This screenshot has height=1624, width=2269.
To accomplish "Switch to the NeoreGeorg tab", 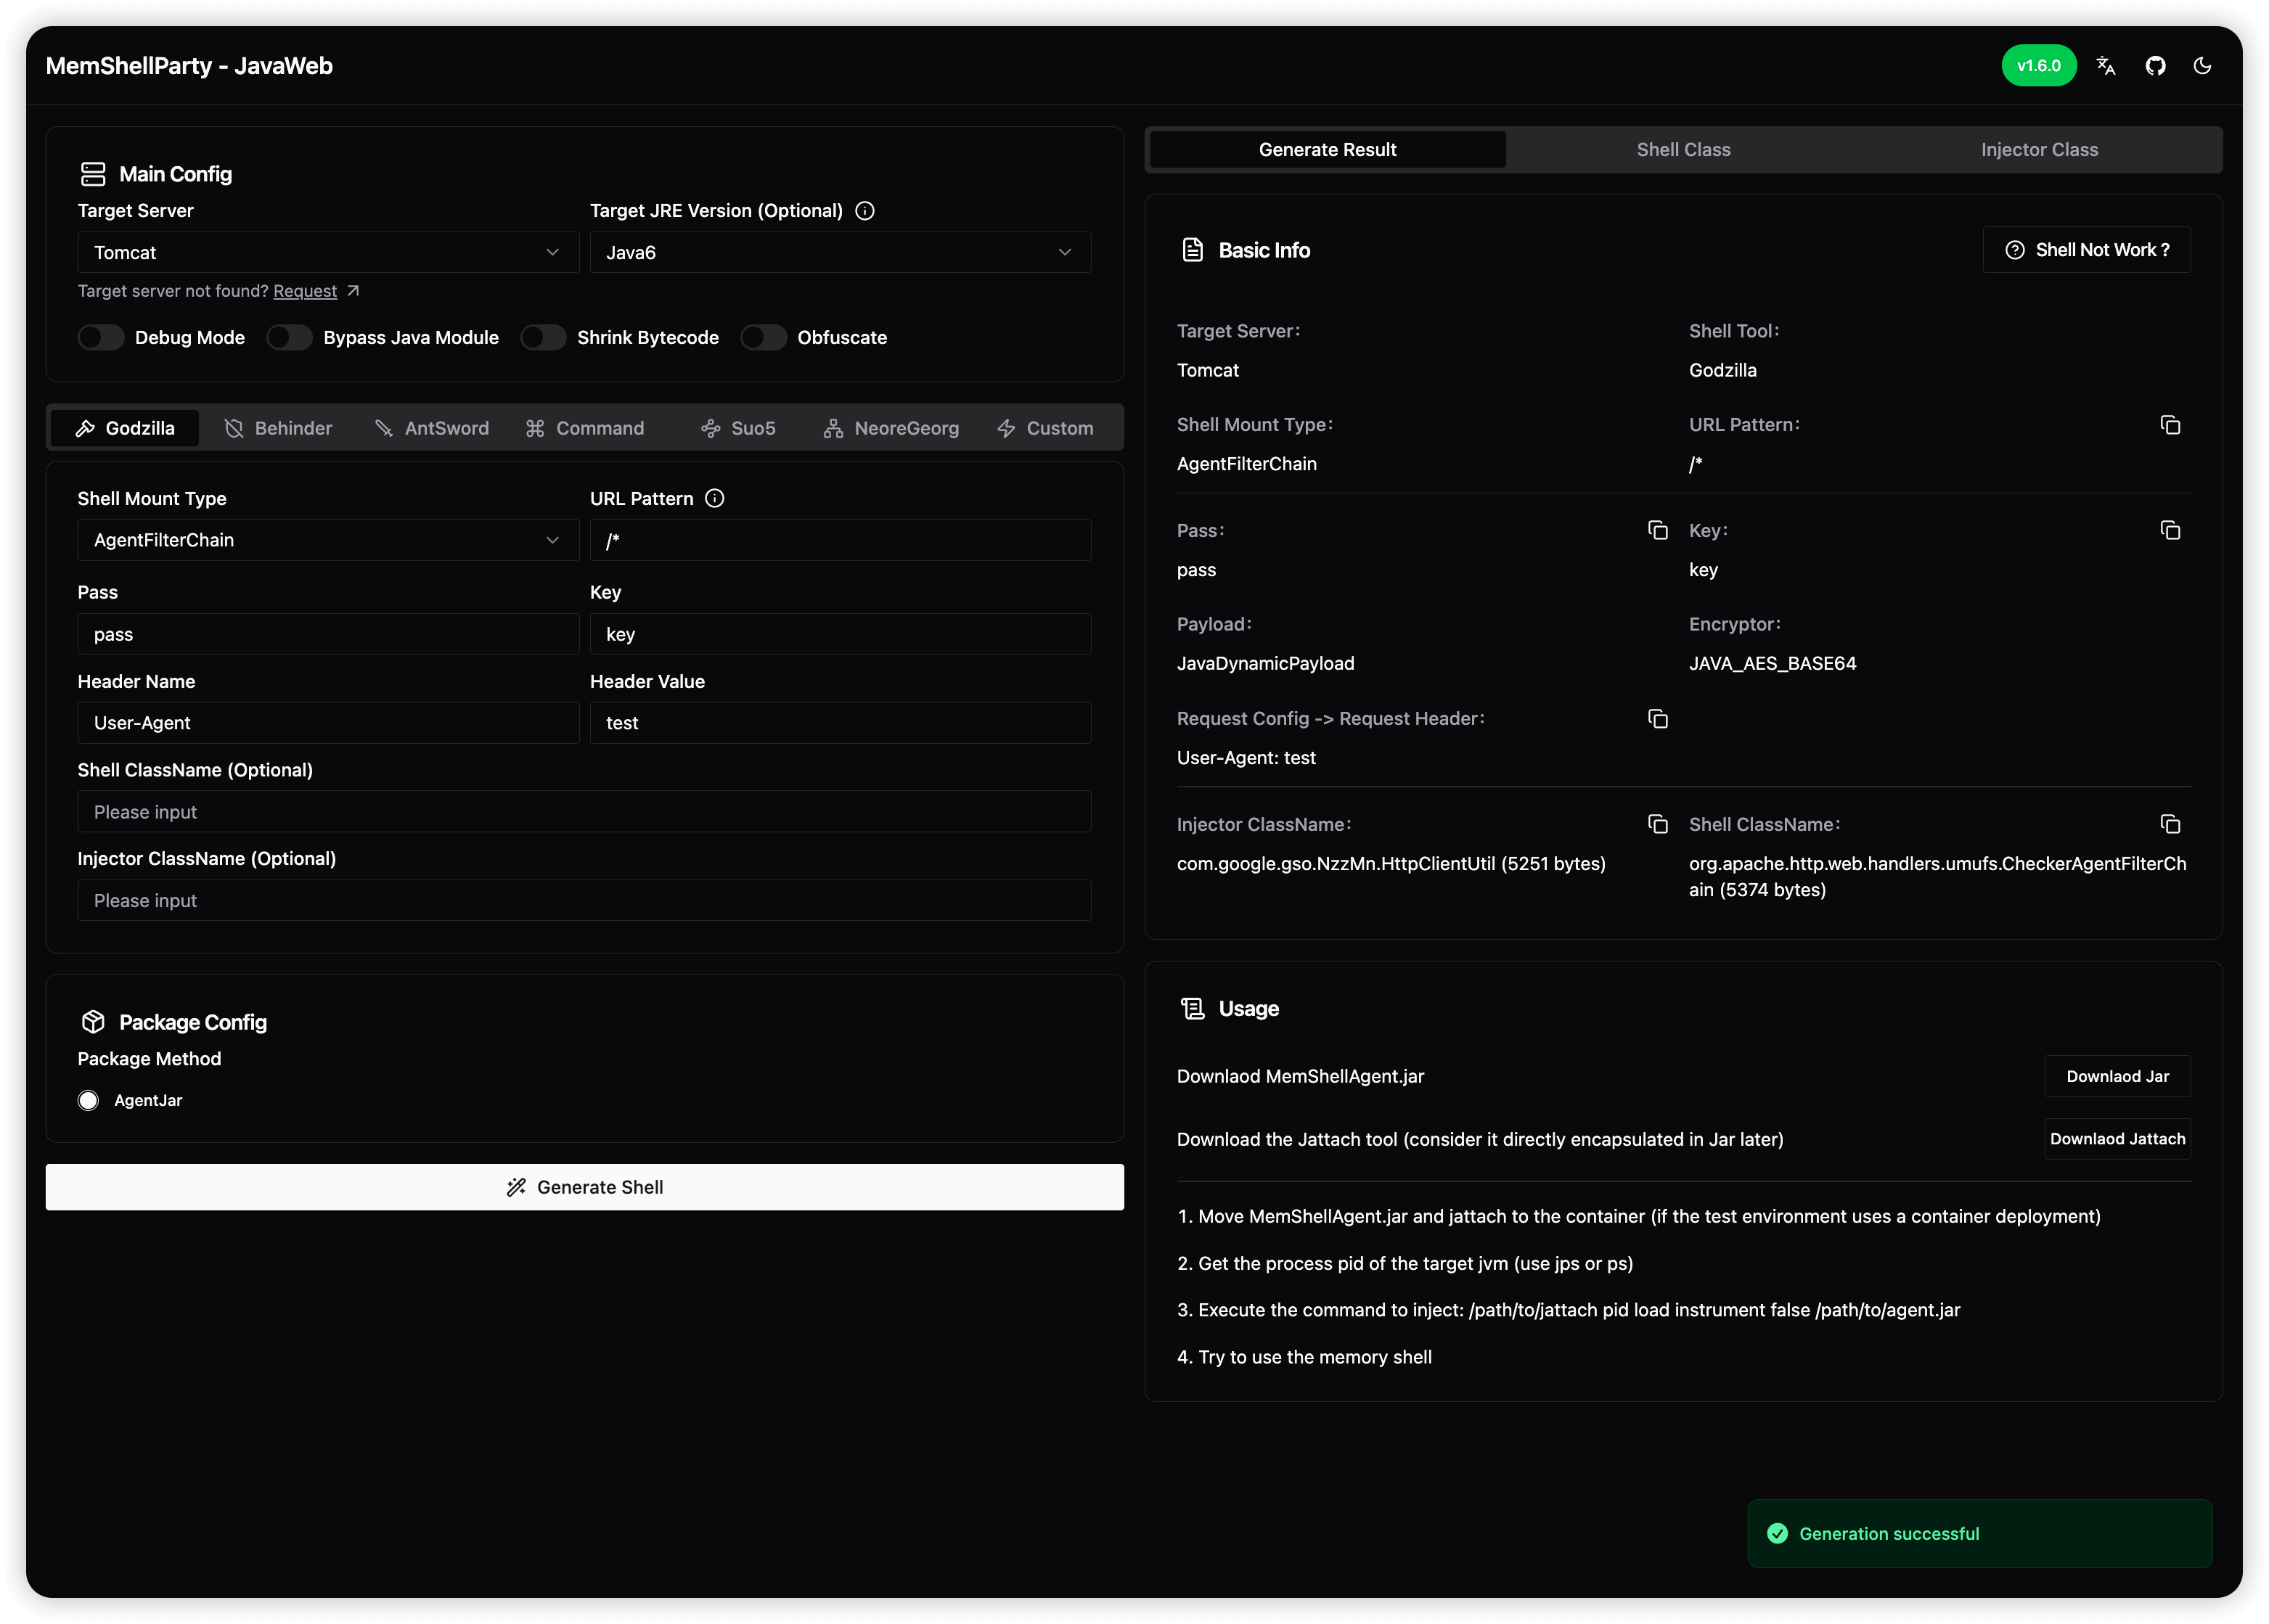I will point(892,428).
